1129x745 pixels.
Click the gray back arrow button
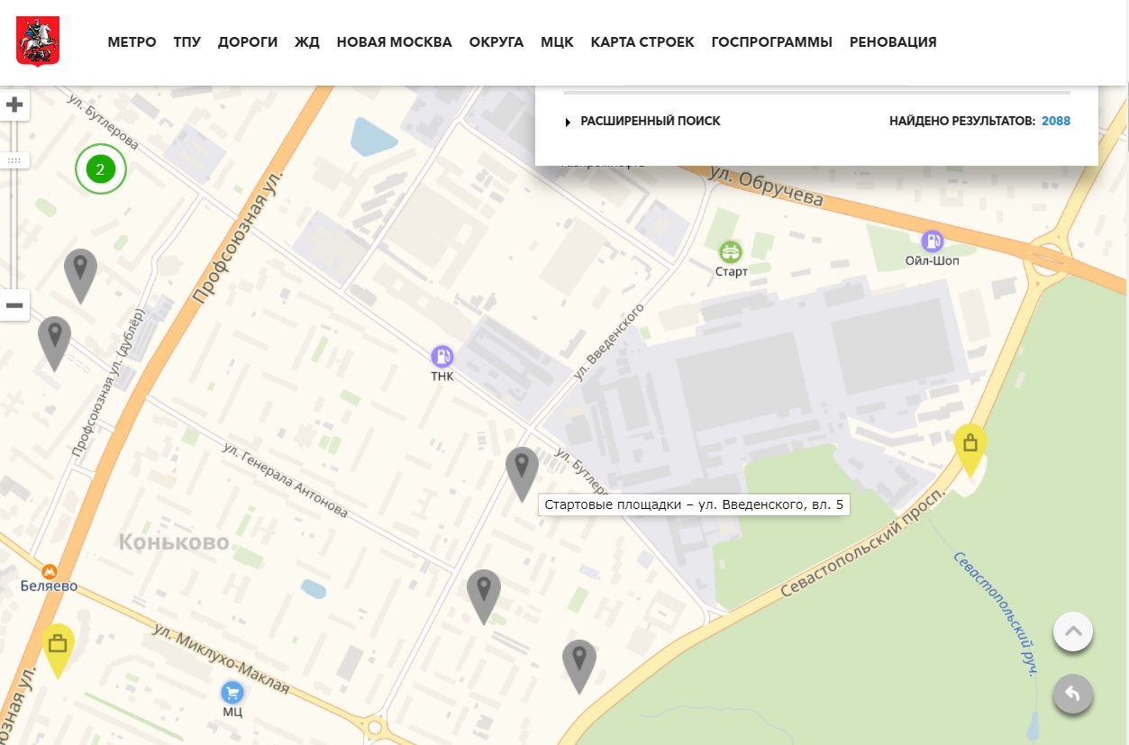(1072, 694)
